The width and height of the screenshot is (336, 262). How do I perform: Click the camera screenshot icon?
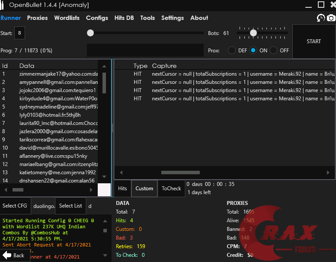pos(331,18)
